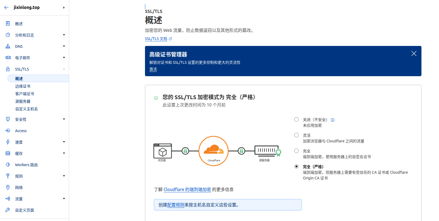The image size is (439, 221).
Task: Click the 自定义页面 wrench icon
Action: (x=8, y=210)
